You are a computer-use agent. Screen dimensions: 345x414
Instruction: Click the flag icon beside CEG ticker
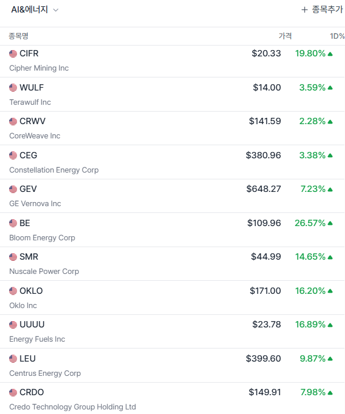pos(13,155)
